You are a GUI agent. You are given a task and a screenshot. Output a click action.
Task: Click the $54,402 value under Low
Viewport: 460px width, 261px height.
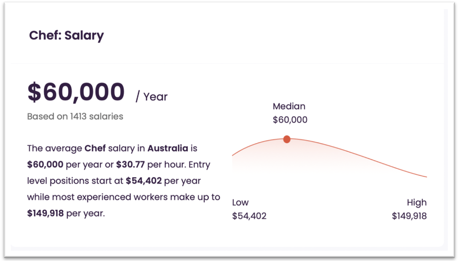[x=249, y=216]
